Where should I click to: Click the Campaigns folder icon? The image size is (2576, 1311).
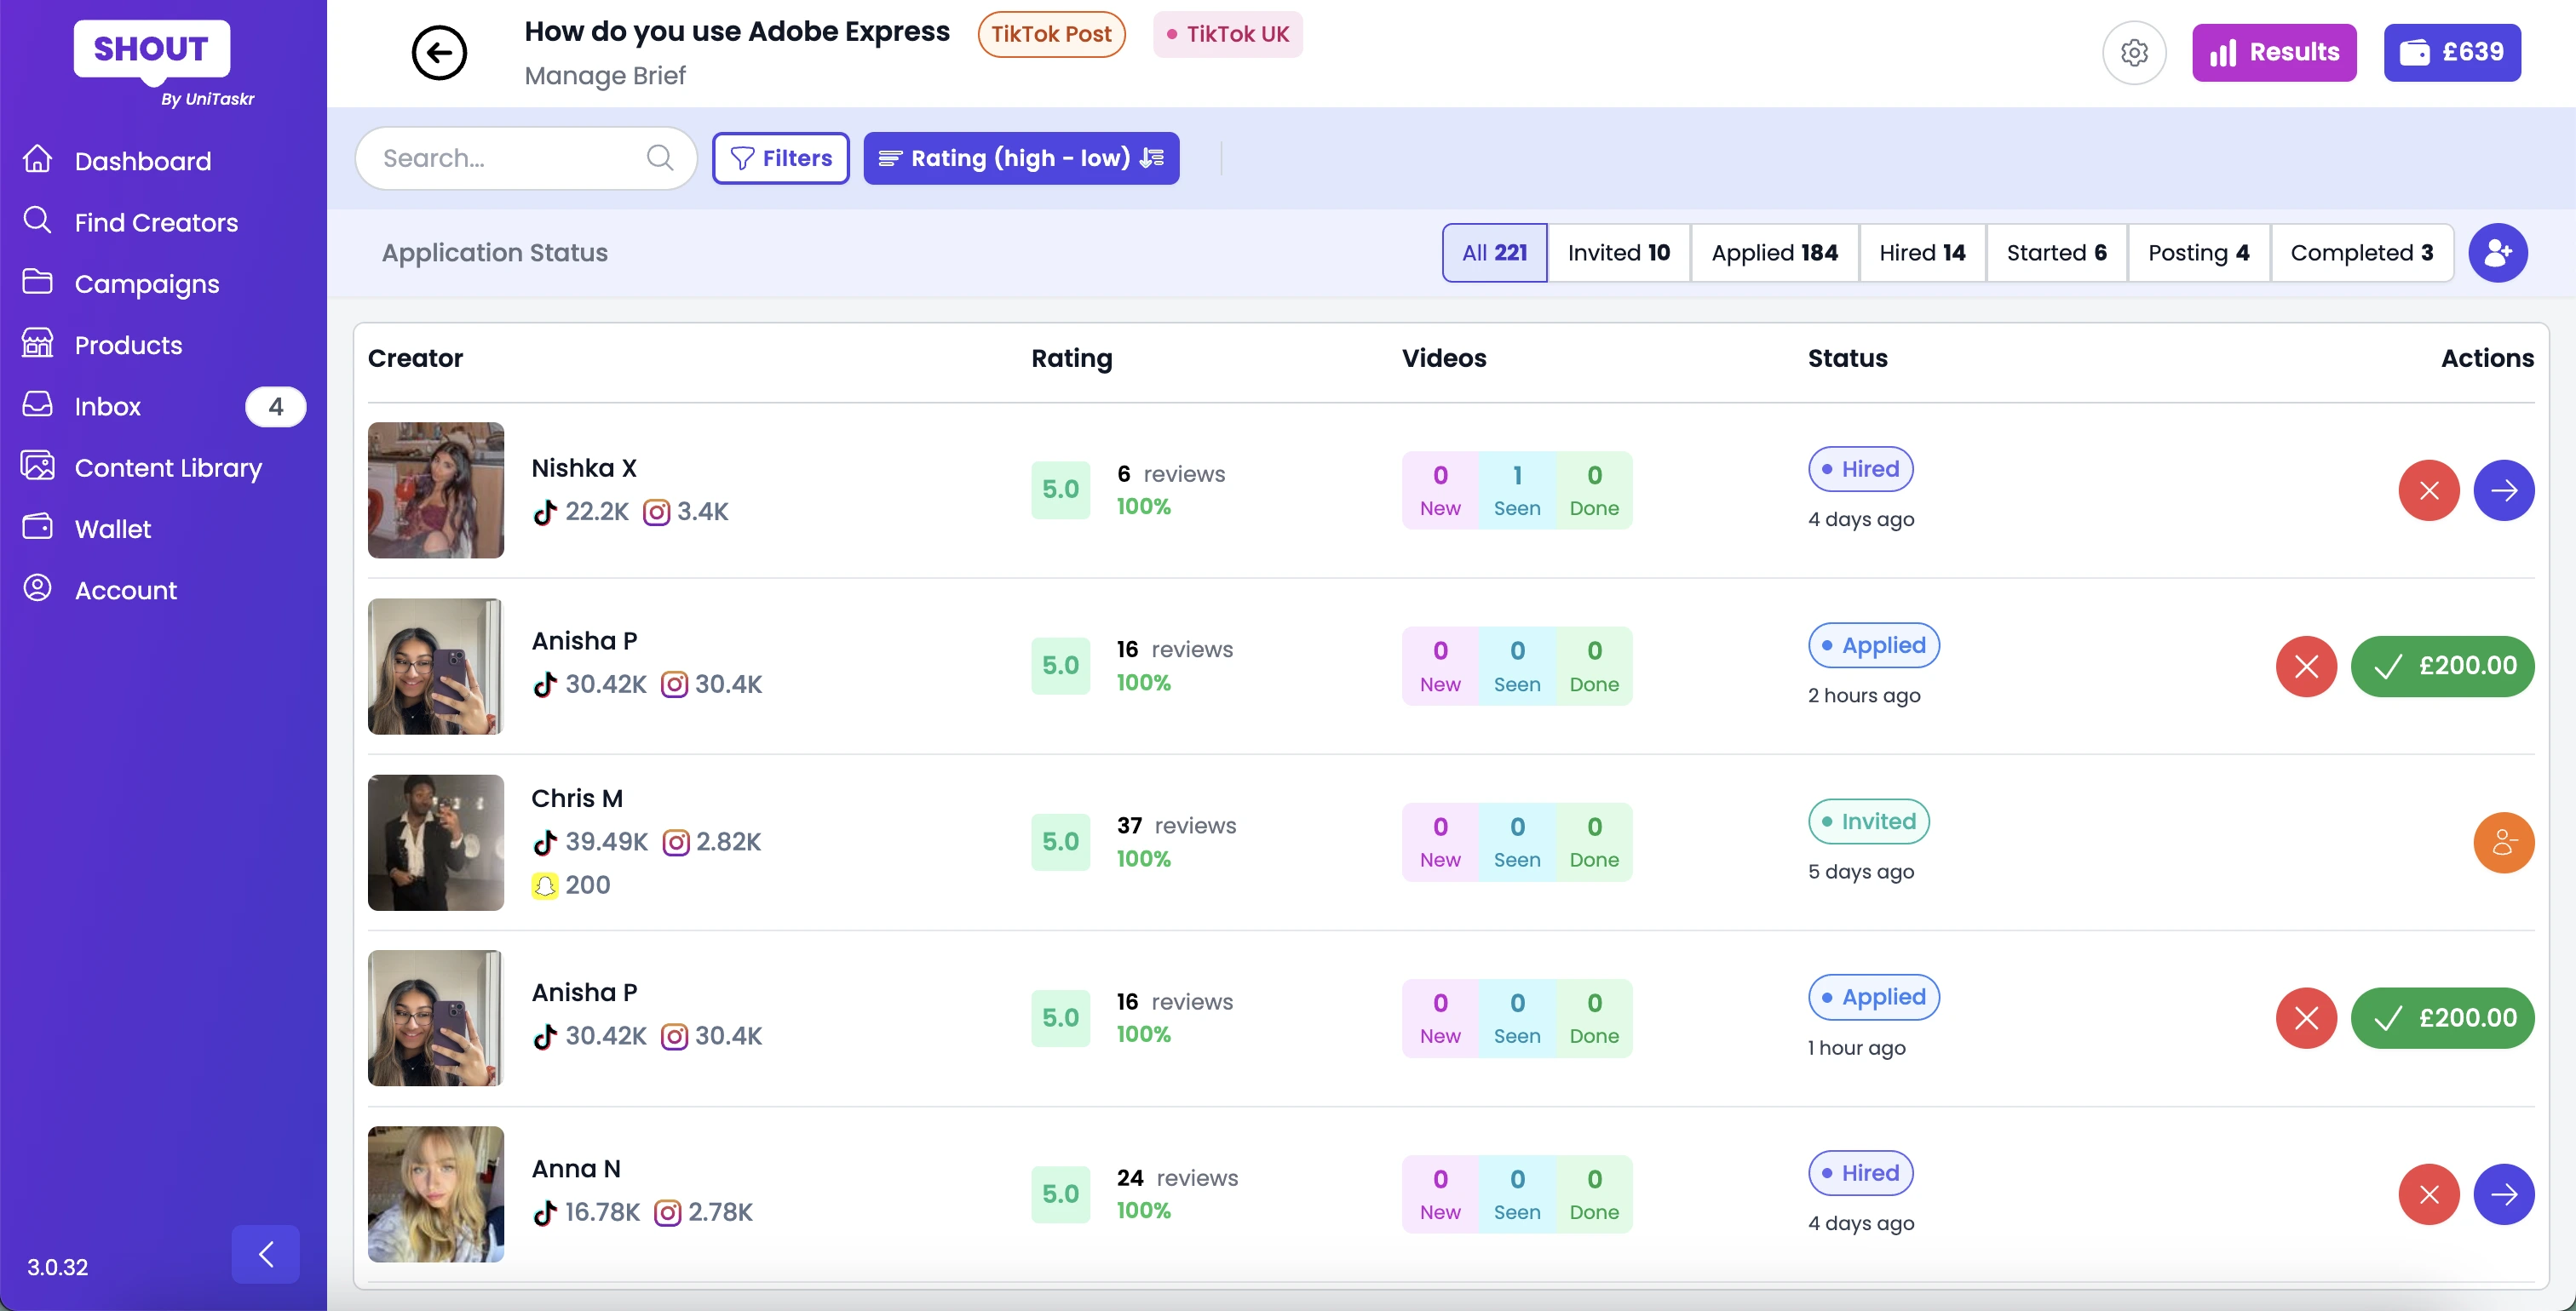[x=38, y=283]
